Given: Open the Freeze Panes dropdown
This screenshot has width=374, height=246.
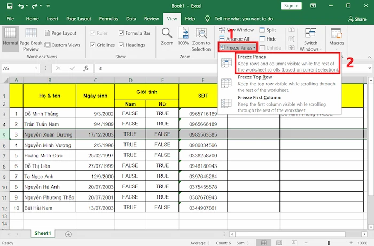Looking at the screenshot, I should pos(238,47).
